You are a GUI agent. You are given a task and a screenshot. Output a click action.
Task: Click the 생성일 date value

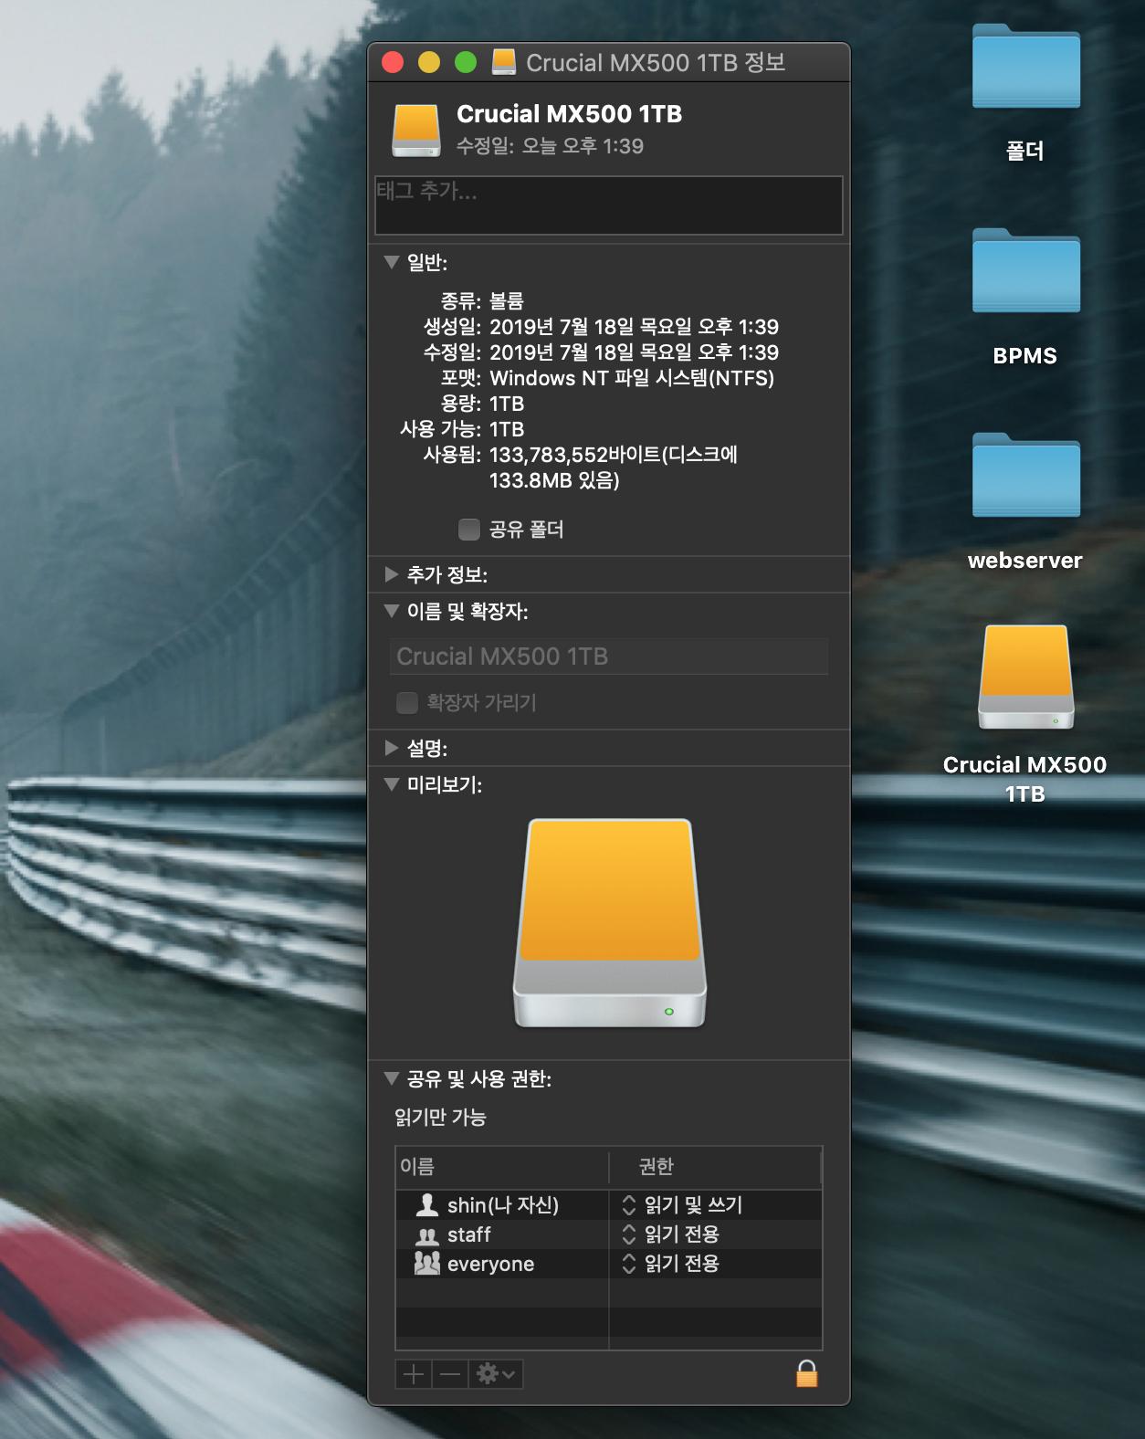click(634, 327)
